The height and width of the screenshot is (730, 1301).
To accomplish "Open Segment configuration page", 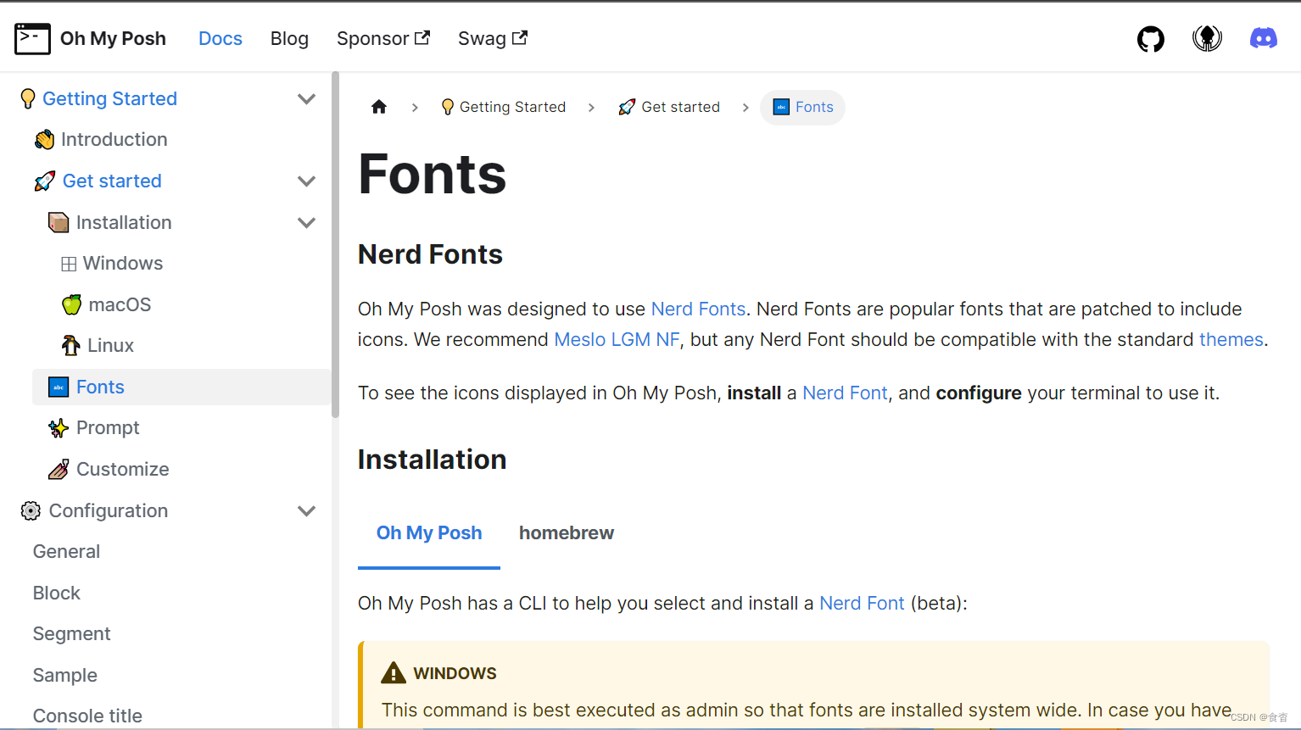I will (71, 634).
